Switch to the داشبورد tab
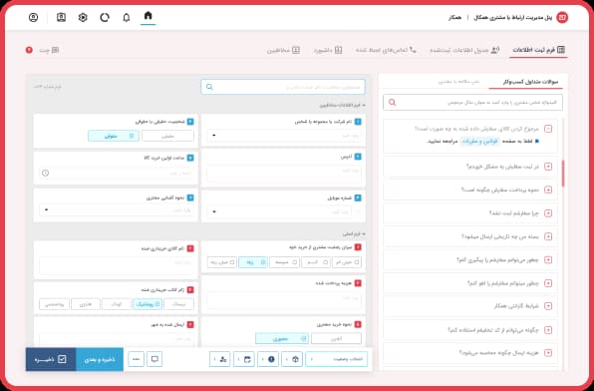Image resolution: width=594 pixels, height=391 pixels. [x=328, y=50]
